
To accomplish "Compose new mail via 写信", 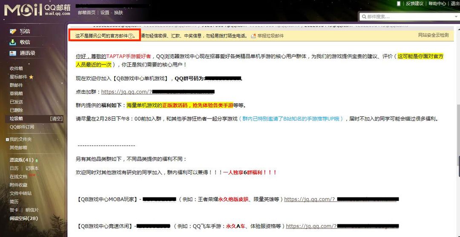I will 25,31.
